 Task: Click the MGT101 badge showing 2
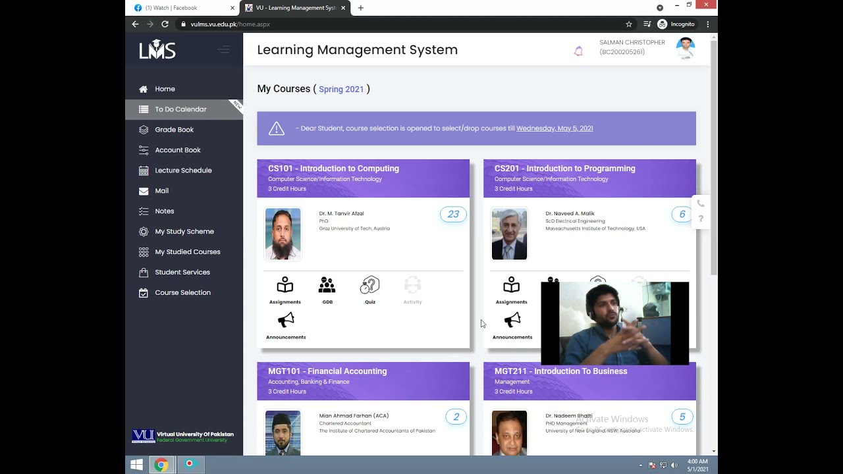tap(456, 417)
